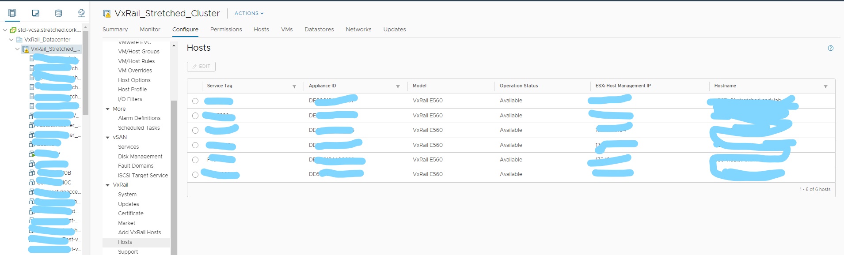Click the Configure menu vertical scrollbar

[174, 178]
